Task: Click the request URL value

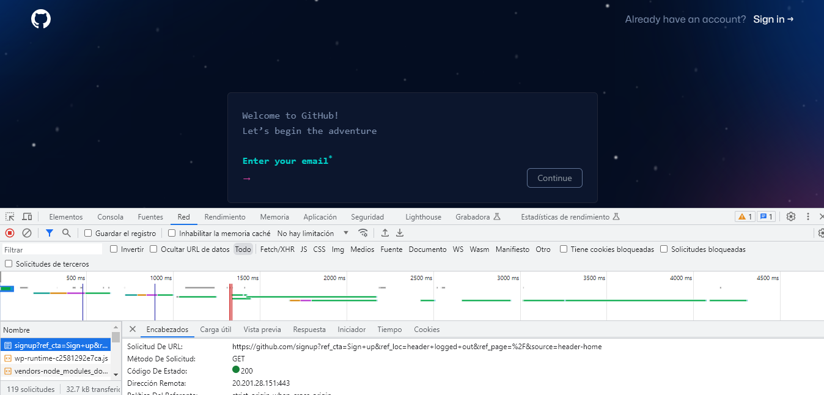Action: pos(417,347)
